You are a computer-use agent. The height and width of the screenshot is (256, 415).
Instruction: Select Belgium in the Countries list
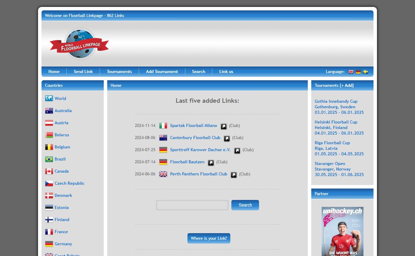62,147
